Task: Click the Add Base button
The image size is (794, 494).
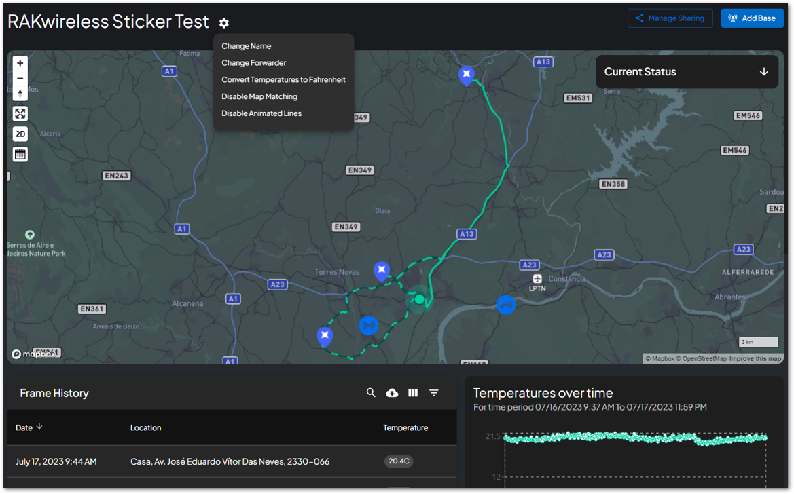Action: point(752,18)
